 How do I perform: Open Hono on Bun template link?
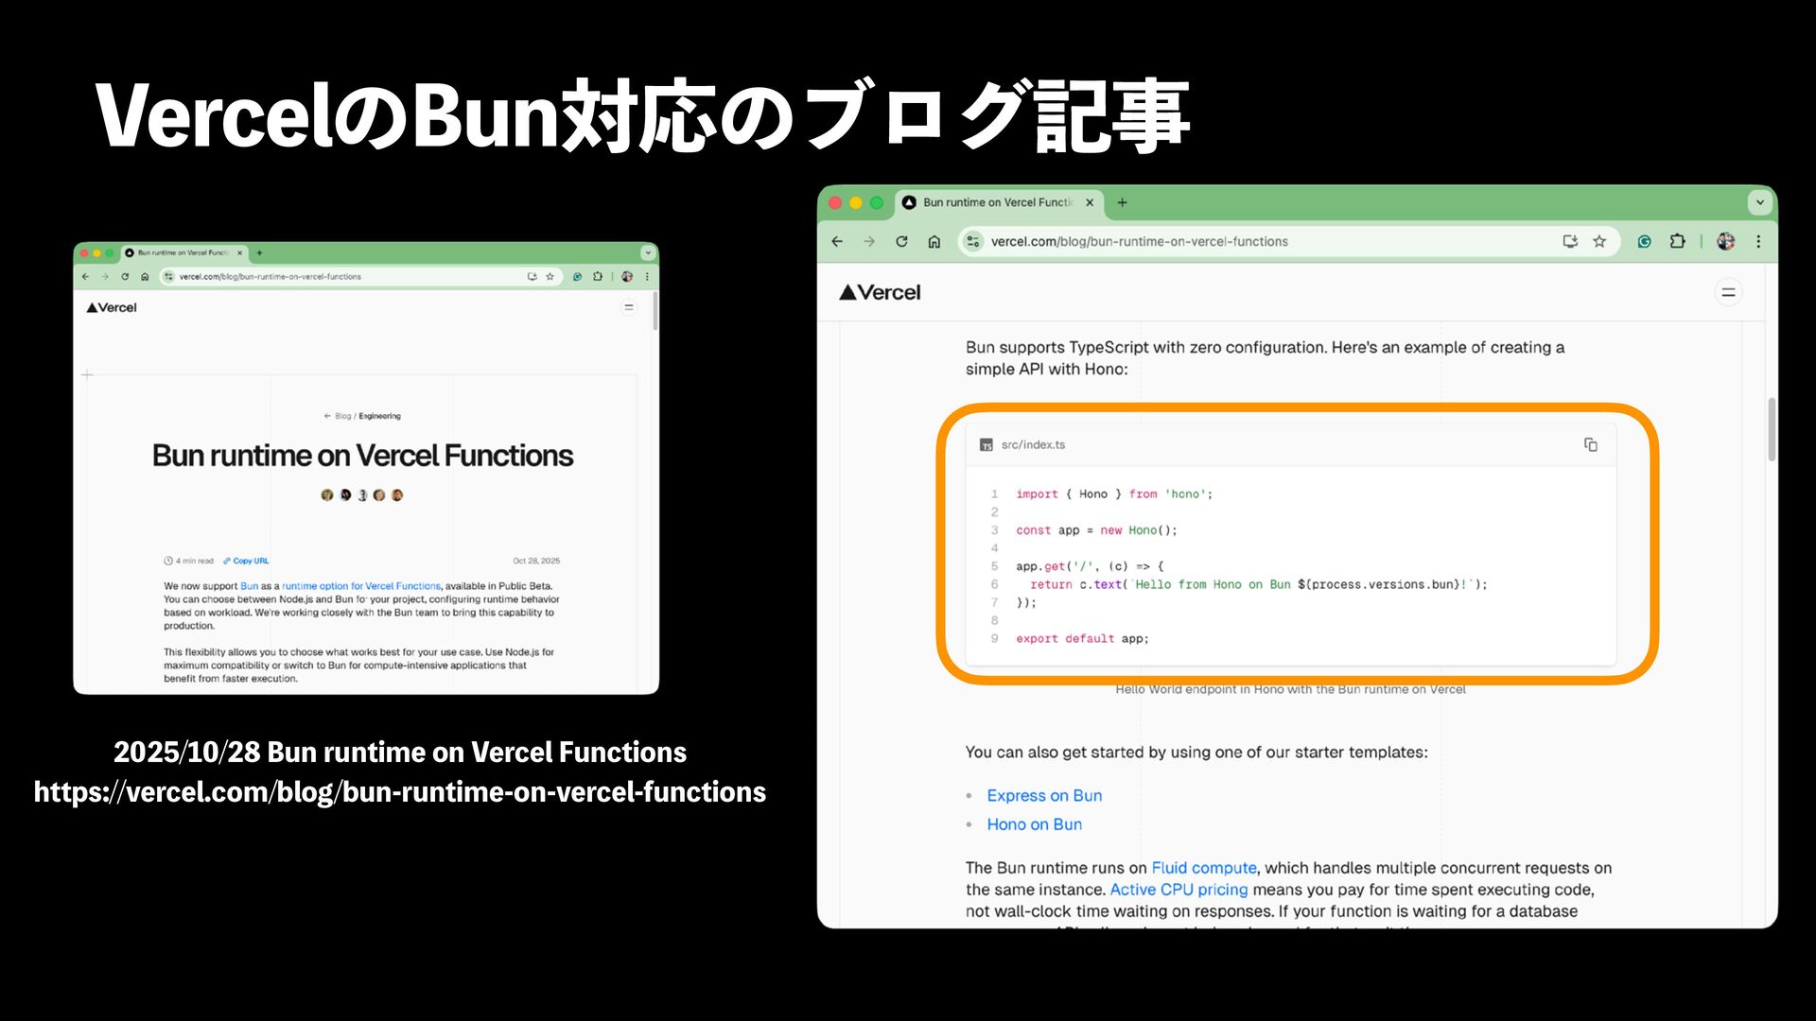(x=1034, y=824)
